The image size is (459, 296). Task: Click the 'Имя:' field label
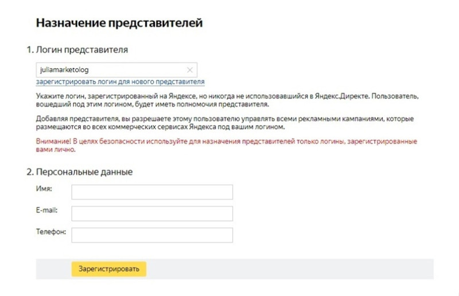44,189
